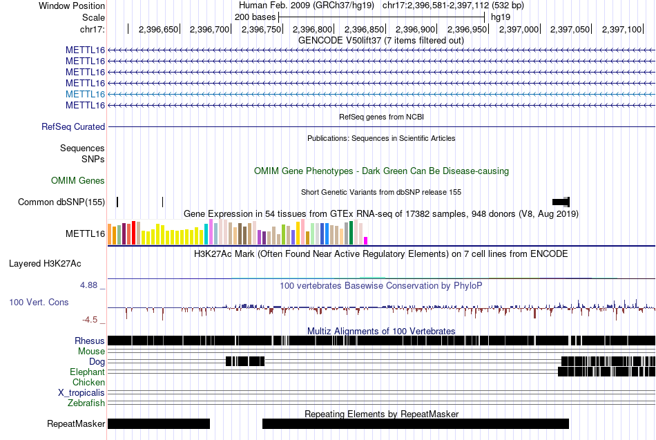This screenshot has height=440, width=656.
Task: Click the H3K27Ac Mark ENCODE track title
Action: pyautogui.click(x=381, y=254)
